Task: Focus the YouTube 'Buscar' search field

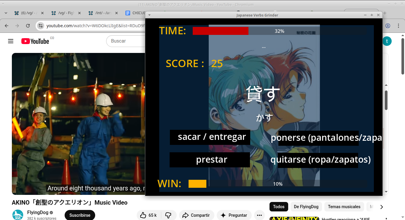Action: [x=126, y=41]
